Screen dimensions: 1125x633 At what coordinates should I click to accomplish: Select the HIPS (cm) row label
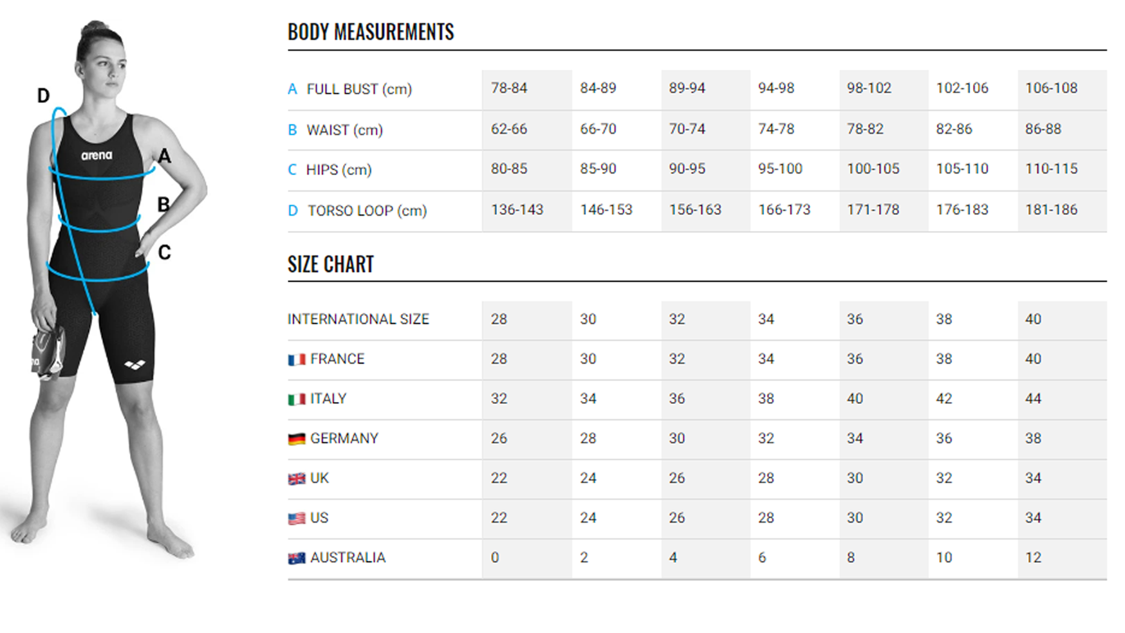339,170
